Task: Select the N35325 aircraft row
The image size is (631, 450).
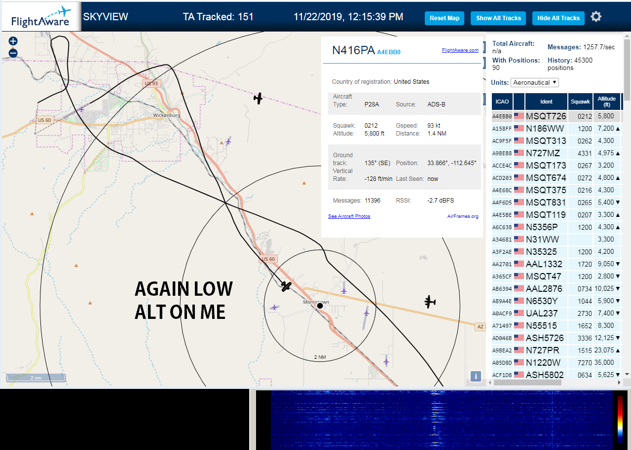Action: tap(556, 252)
